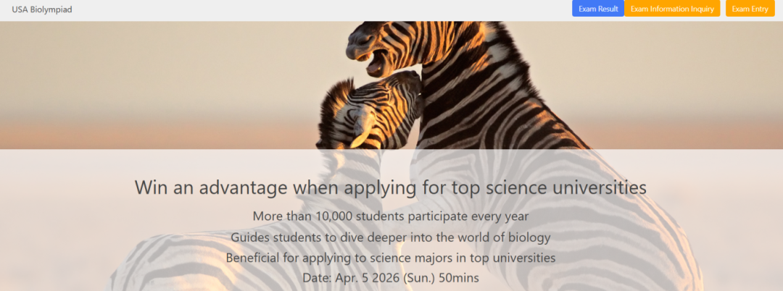Click the Exam Information Inquiry button
Image resolution: width=783 pixels, height=291 pixels.
[672, 9]
